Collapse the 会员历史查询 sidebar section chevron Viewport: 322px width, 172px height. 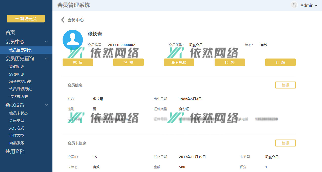point(46,59)
